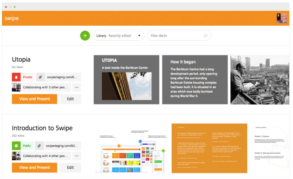
Task: Click the link icon for Introduction to Swipe
Action: tap(40, 146)
